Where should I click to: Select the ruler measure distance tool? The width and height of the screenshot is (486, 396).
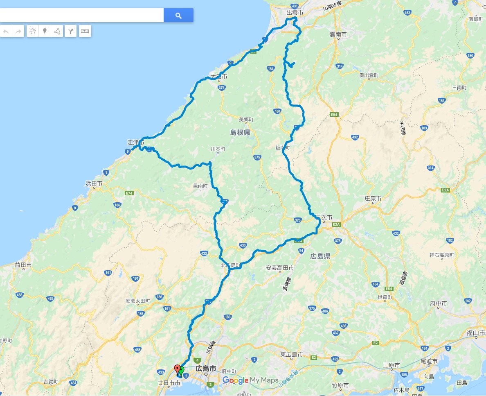pyautogui.click(x=85, y=31)
